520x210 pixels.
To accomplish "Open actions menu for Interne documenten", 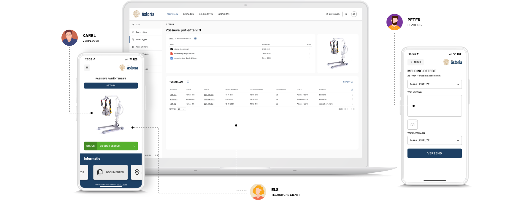I will pyautogui.click(x=309, y=49).
